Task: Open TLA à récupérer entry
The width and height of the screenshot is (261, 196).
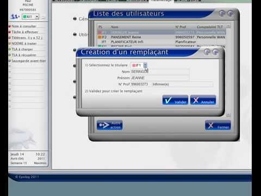Action: tap(24, 55)
